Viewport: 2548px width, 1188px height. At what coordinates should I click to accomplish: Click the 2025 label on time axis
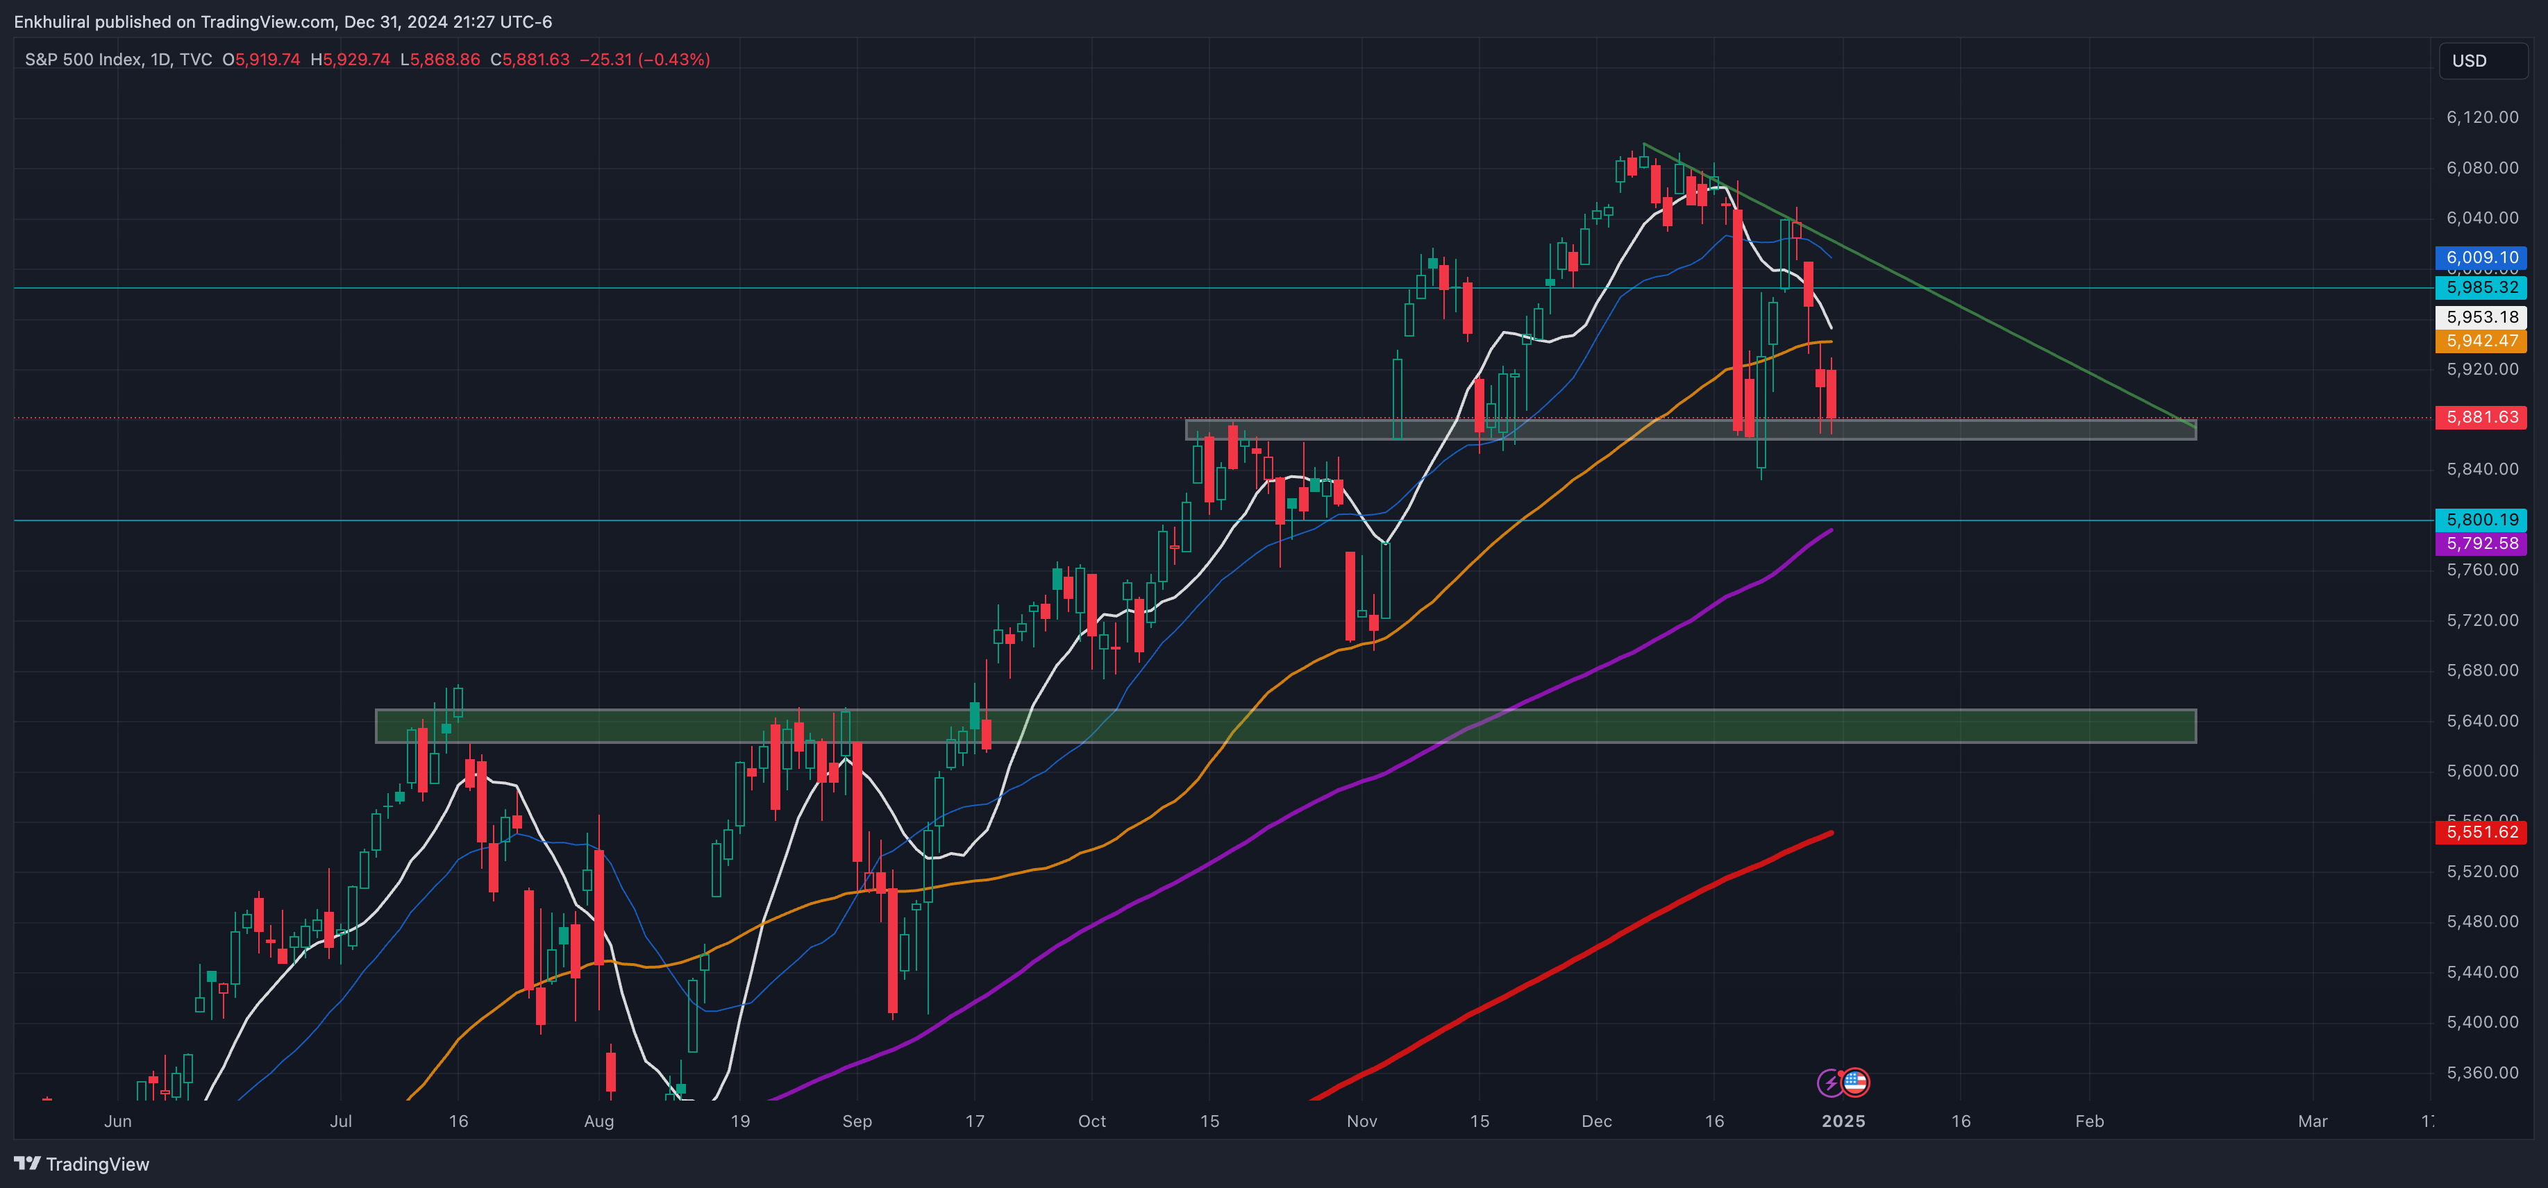tap(1843, 1121)
